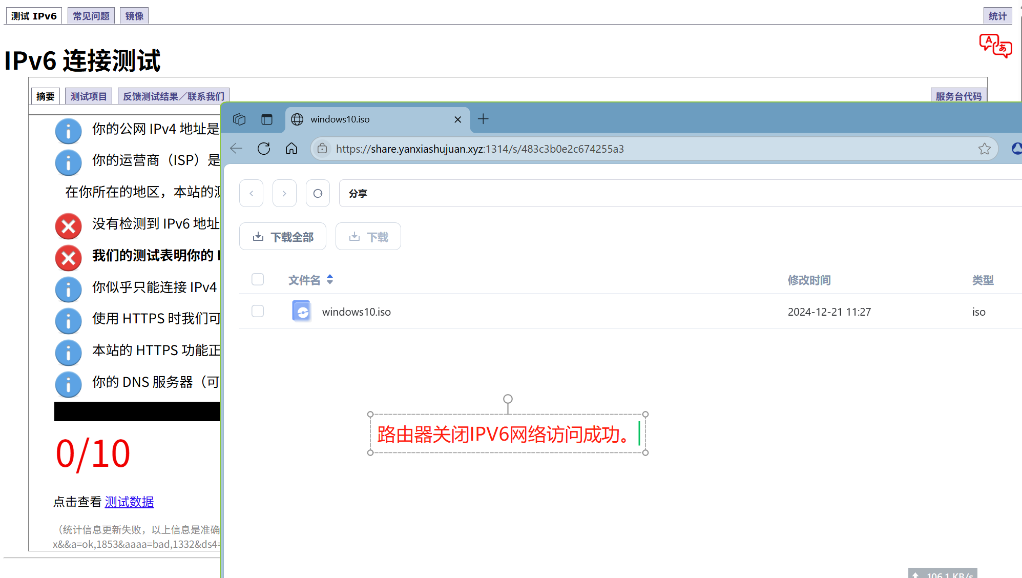Screen dimensions: 1022x578
Task: Click the red X beside 我们的测试表明
Action: click(x=68, y=258)
